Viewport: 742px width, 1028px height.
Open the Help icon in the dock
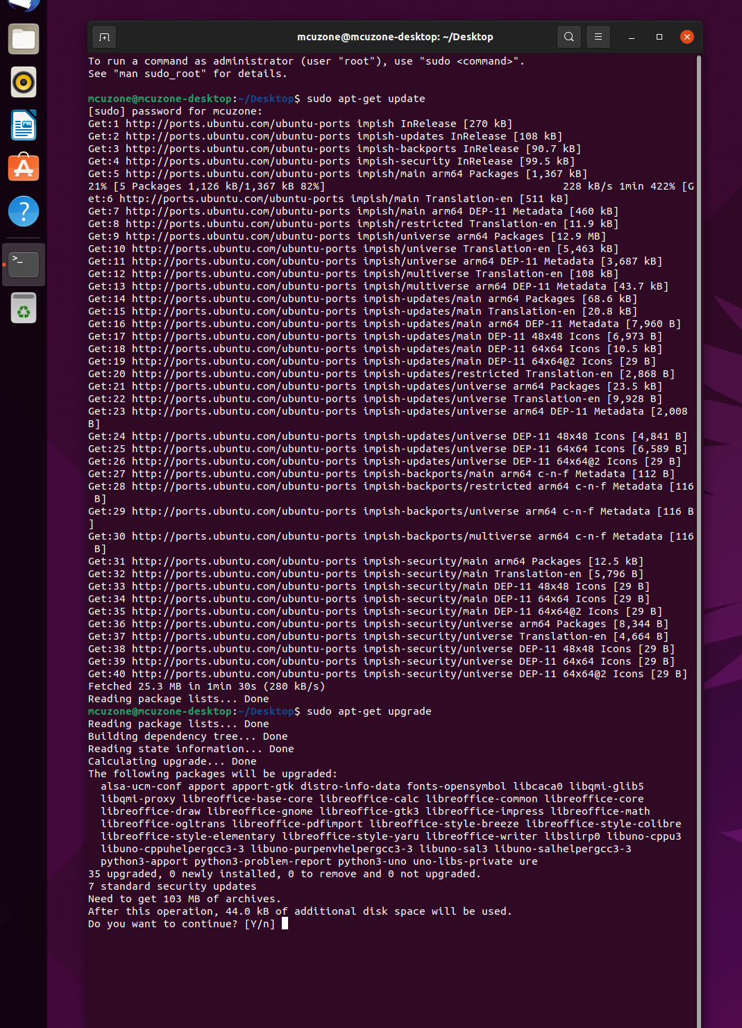coord(24,211)
